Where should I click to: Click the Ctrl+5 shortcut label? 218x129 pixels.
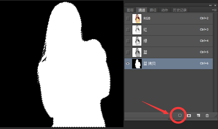click(x=204, y=52)
